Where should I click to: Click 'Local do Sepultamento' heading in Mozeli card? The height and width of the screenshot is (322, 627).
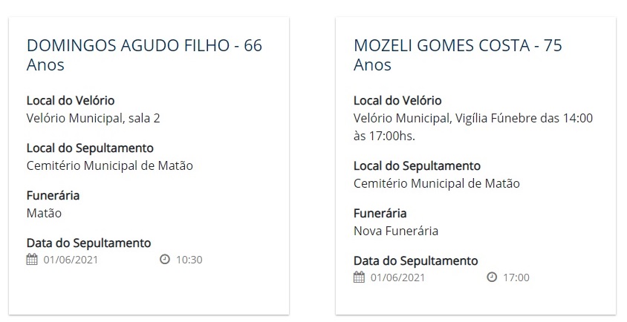coord(417,165)
